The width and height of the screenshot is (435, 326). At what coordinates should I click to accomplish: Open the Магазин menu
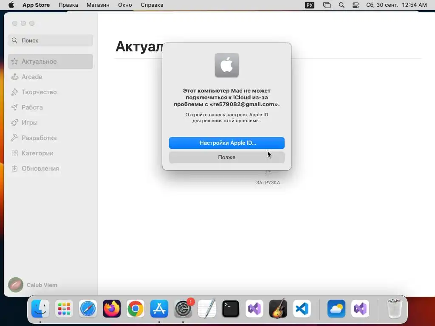[98, 5]
